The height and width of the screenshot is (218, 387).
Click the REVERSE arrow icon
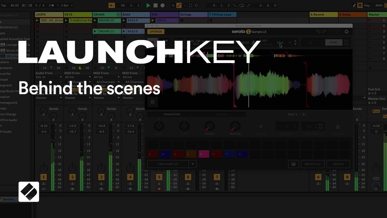(x=260, y=126)
